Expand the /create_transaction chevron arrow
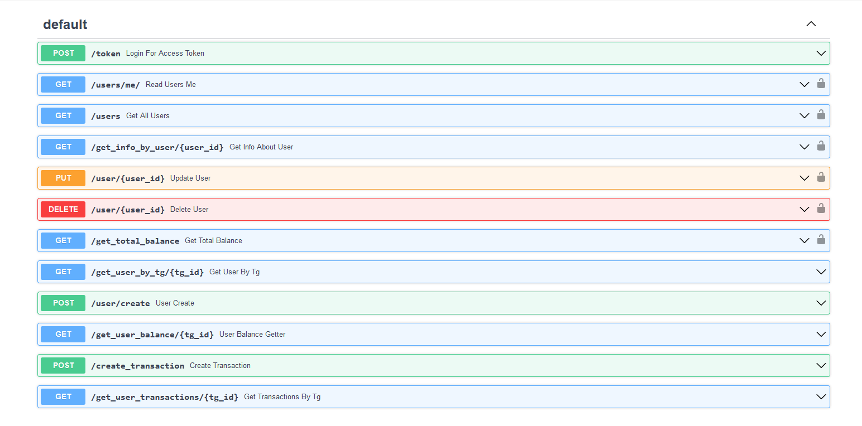Screen dimensions: 862x426 click(821, 366)
